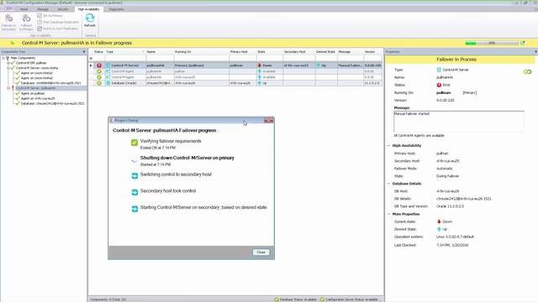Select Control-M EM pullman tree item
The height and width of the screenshot is (302, 538).
(31, 63)
